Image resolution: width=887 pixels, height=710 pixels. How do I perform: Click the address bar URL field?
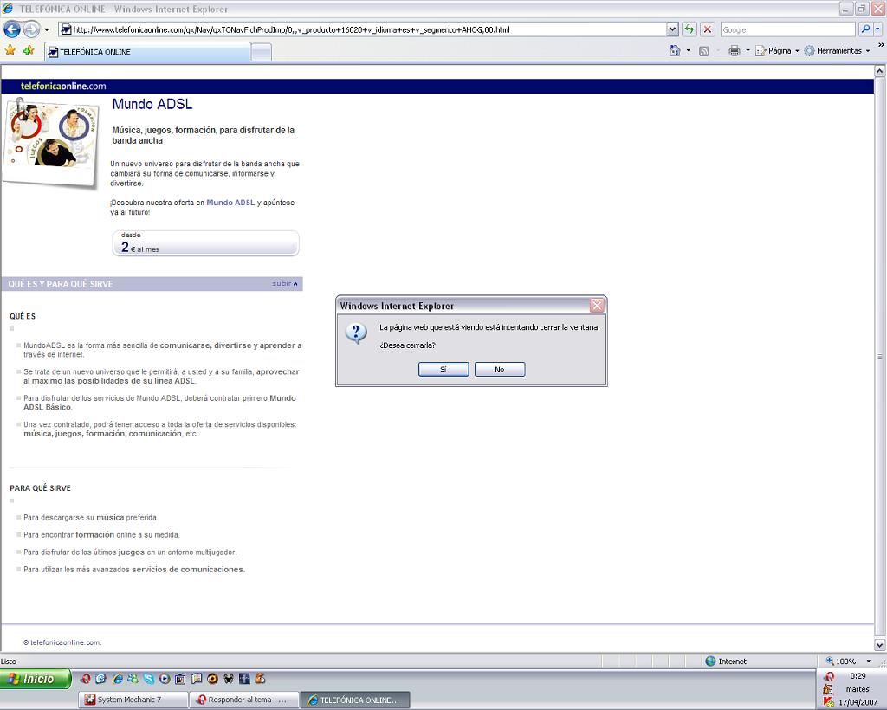click(x=362, y=29)
